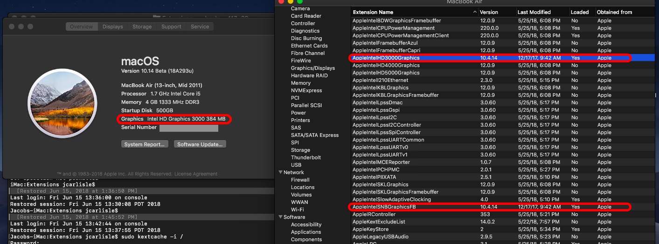
Task: Select Applications under Software
Action: [306, 232]
